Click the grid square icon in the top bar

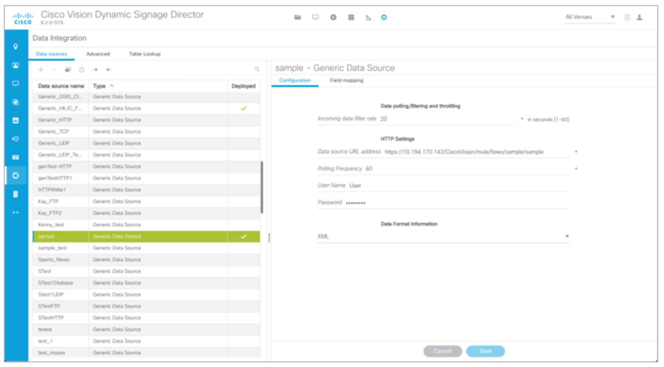coord(351,17)
